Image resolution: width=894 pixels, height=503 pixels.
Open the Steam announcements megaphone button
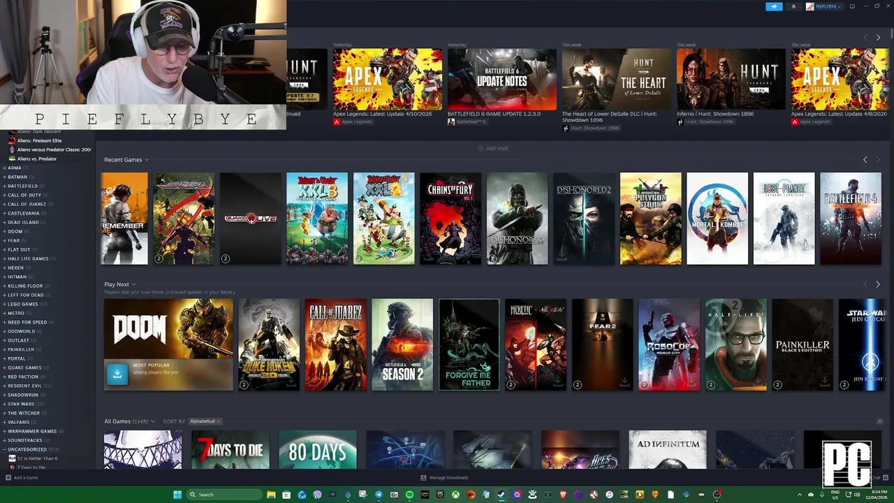click(x=774, y=6)
